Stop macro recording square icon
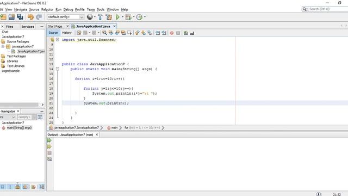This screenshot has height=196, width=348. (178, 33)
